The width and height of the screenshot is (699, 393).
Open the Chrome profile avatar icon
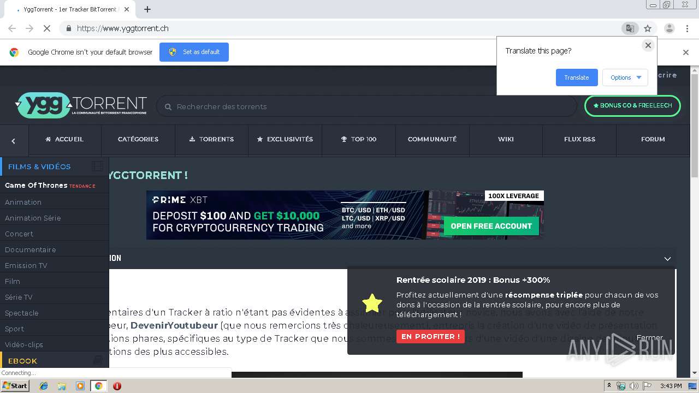670,28
